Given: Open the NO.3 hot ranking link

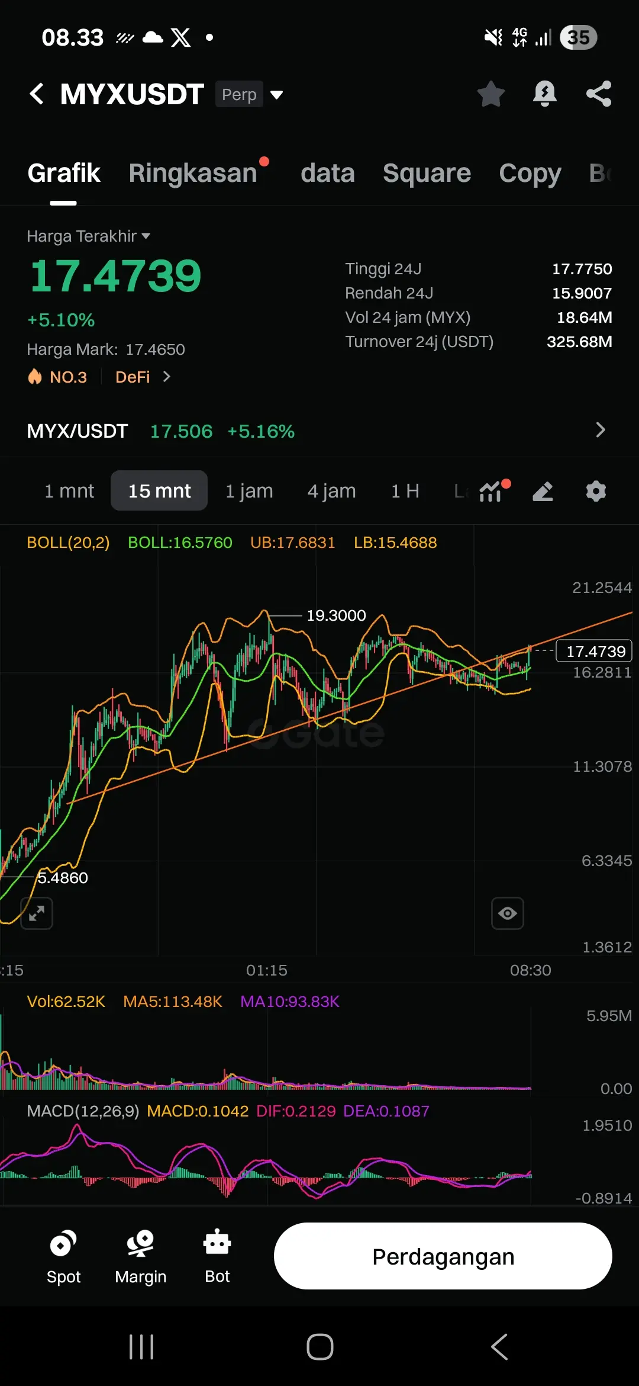Looking at the screenshot, I should (x=57, y=377).
